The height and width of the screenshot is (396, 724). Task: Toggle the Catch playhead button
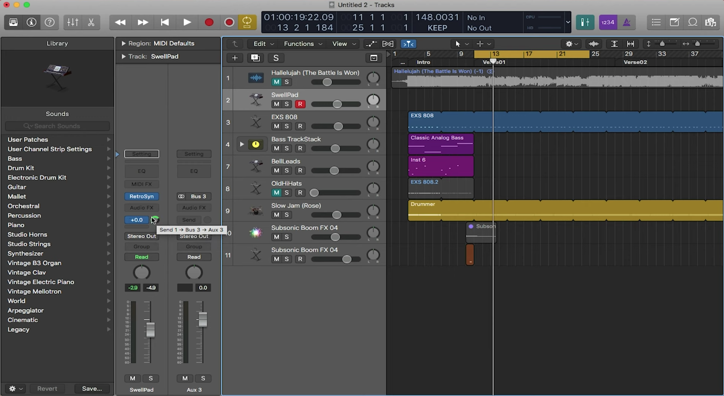(408, 44)
